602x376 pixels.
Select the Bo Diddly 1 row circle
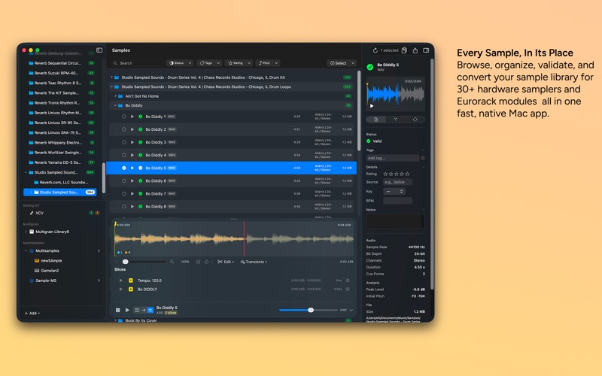(124, 117)
